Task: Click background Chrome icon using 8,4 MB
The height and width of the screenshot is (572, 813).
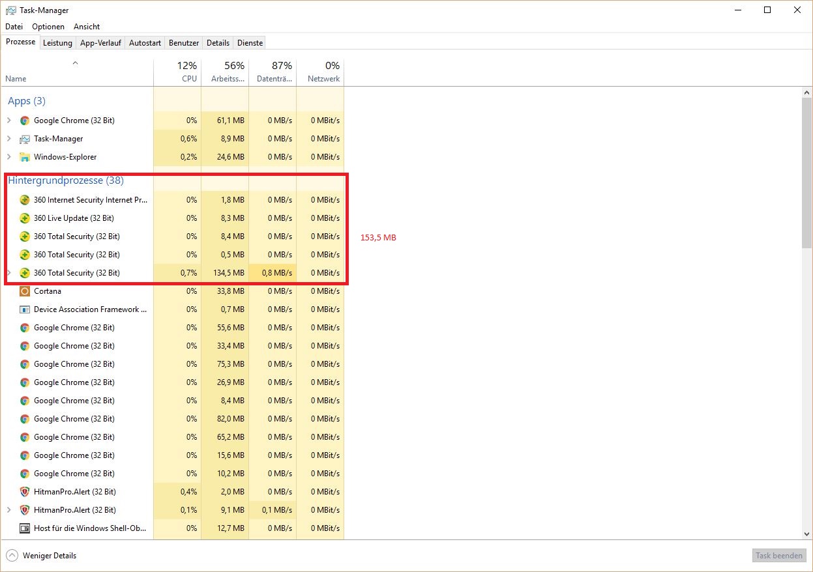Action: [x=25, y=401]
